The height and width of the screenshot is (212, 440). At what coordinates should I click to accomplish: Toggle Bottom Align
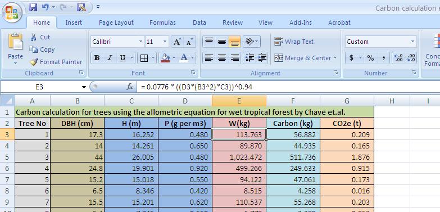pos(234,42)
